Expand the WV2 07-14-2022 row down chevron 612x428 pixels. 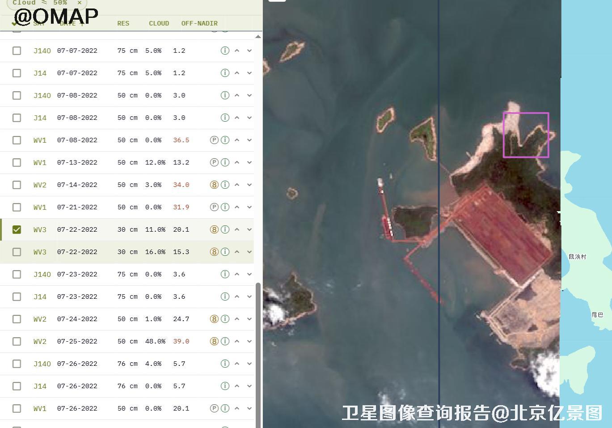[x=249, y=185]
